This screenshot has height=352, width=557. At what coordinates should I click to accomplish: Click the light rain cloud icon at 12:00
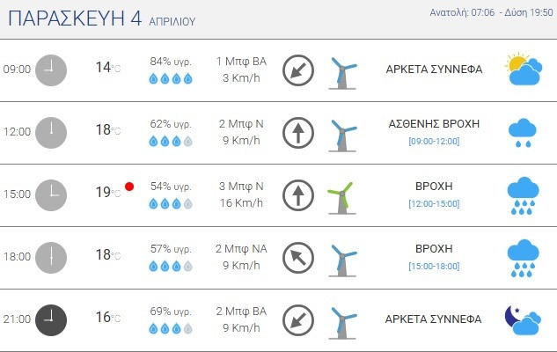pos(523,132)
